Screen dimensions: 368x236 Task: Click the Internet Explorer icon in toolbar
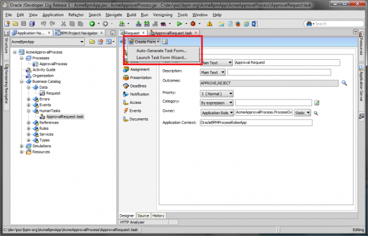coord(246,24)
